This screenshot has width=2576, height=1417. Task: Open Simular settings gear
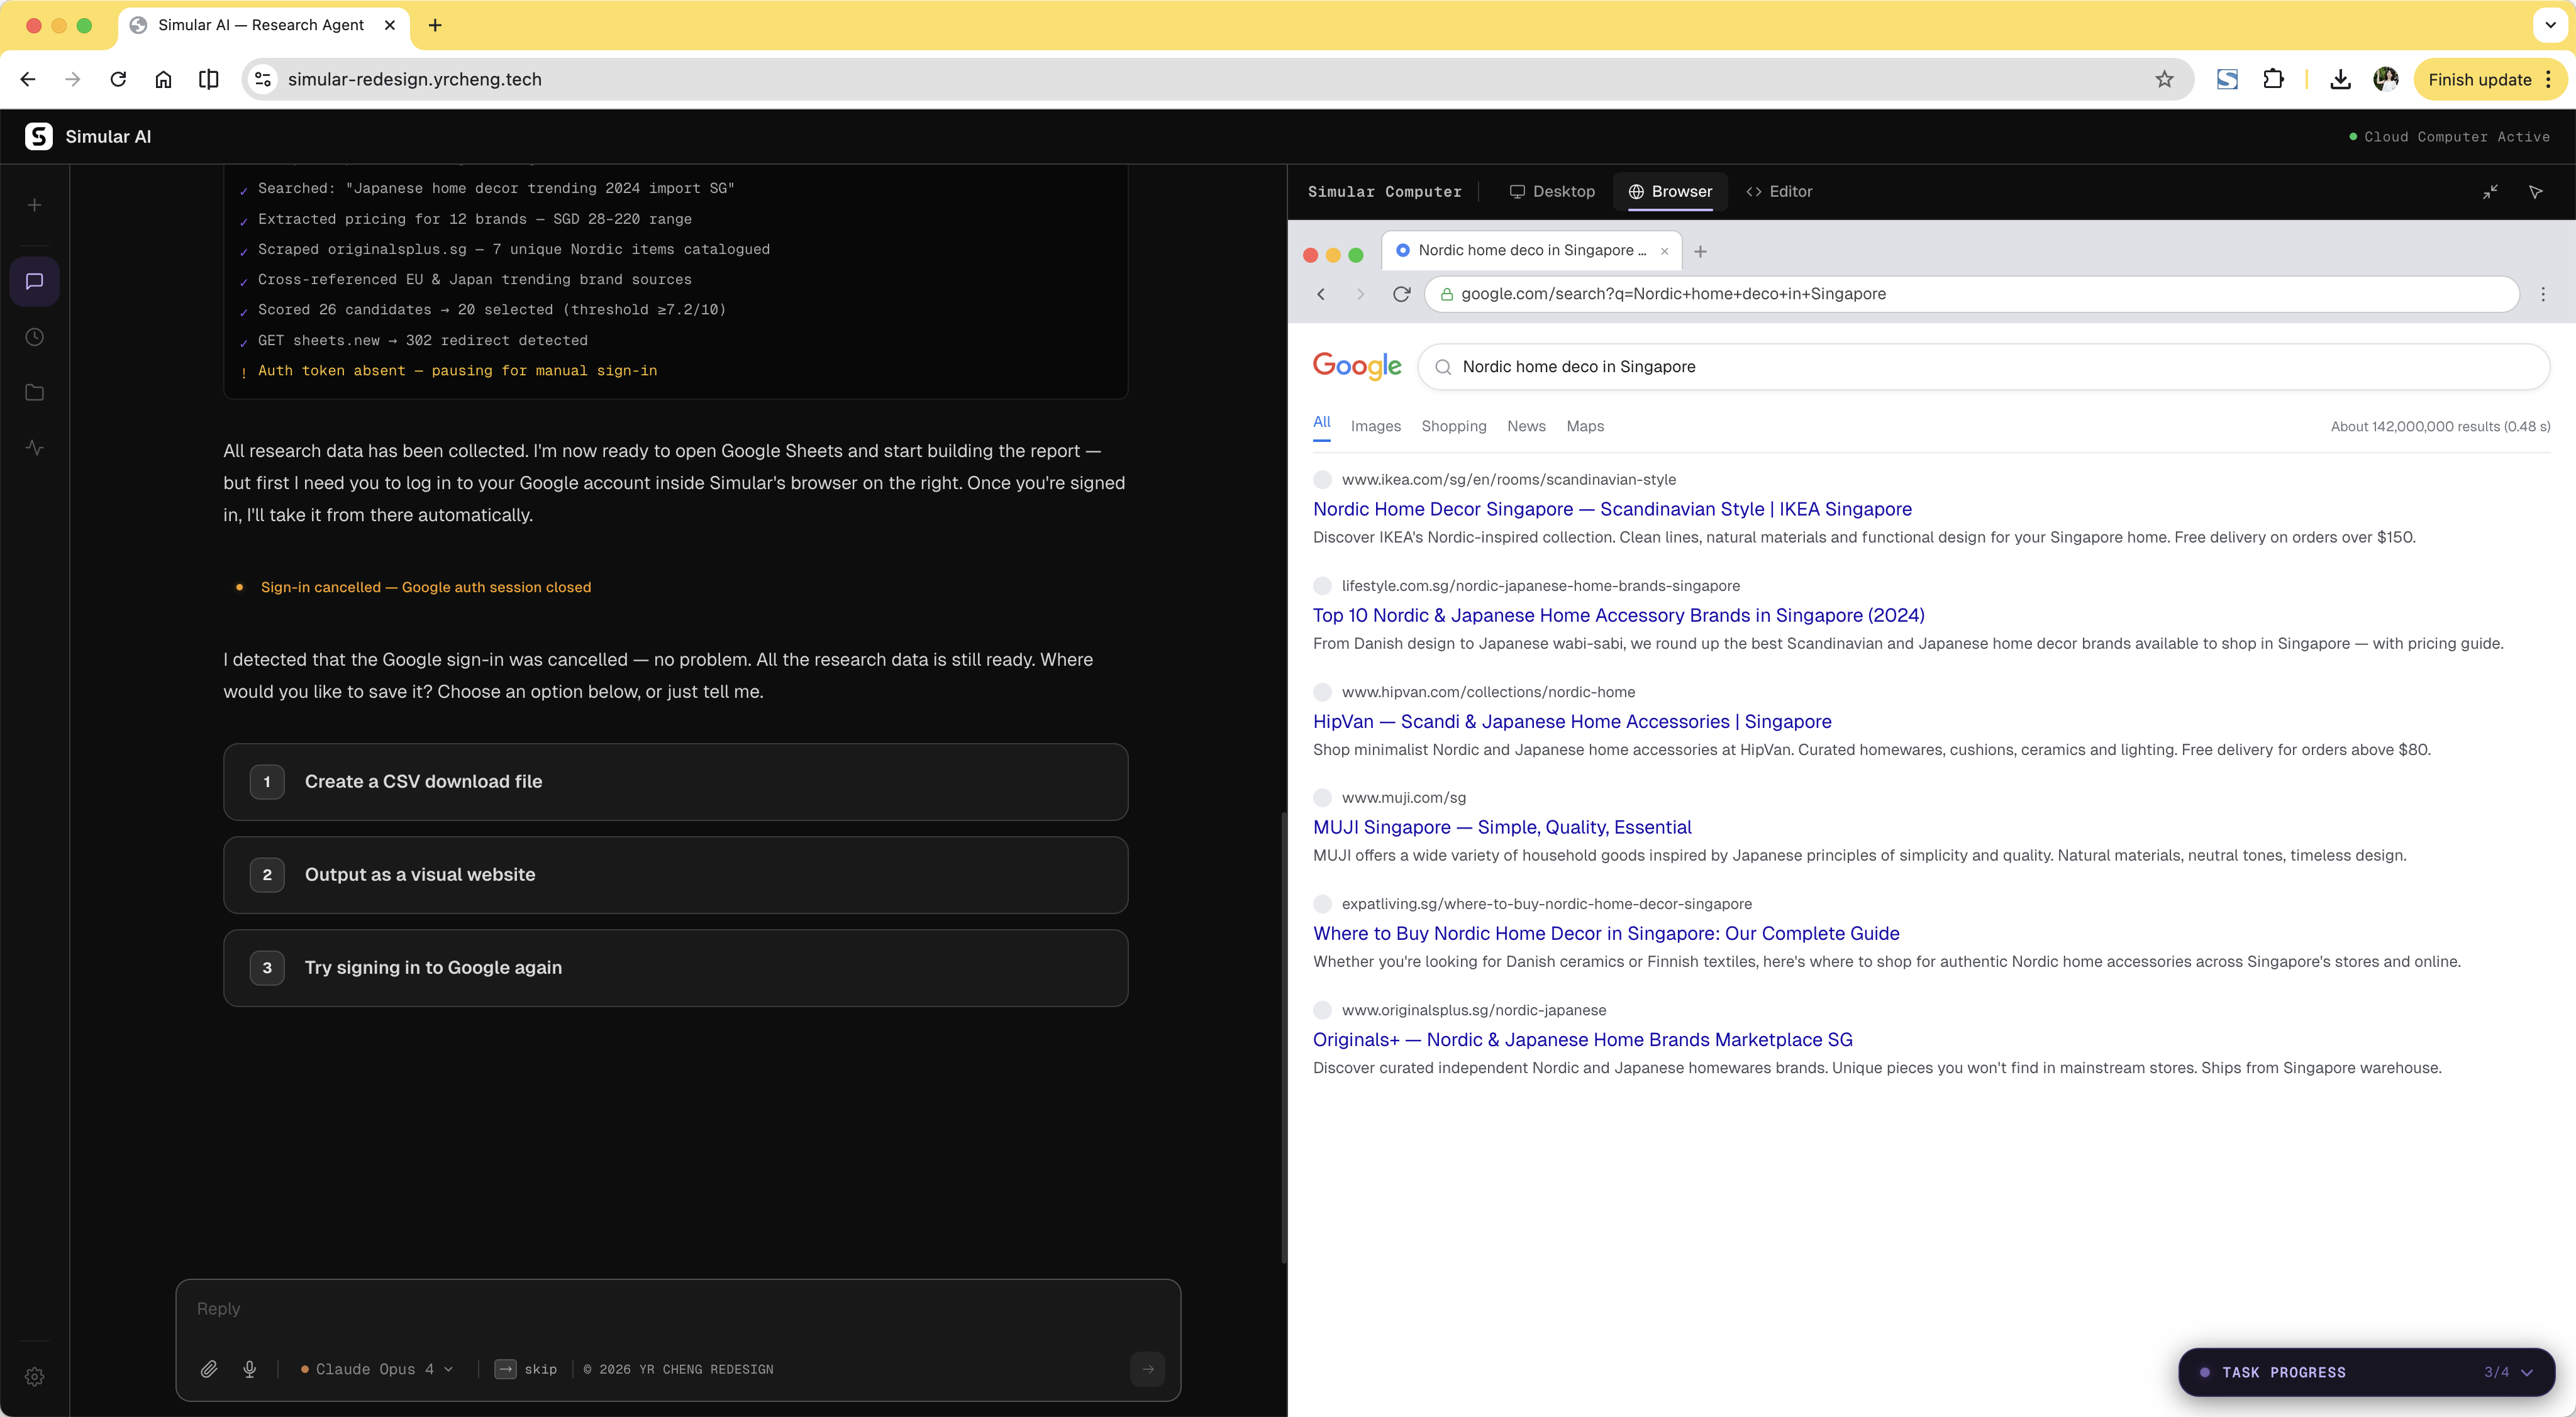pyautogui.click(x=34, y=1376)
